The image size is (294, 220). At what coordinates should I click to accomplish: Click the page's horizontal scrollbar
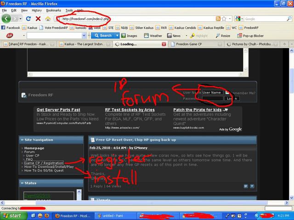click(152, 203)
